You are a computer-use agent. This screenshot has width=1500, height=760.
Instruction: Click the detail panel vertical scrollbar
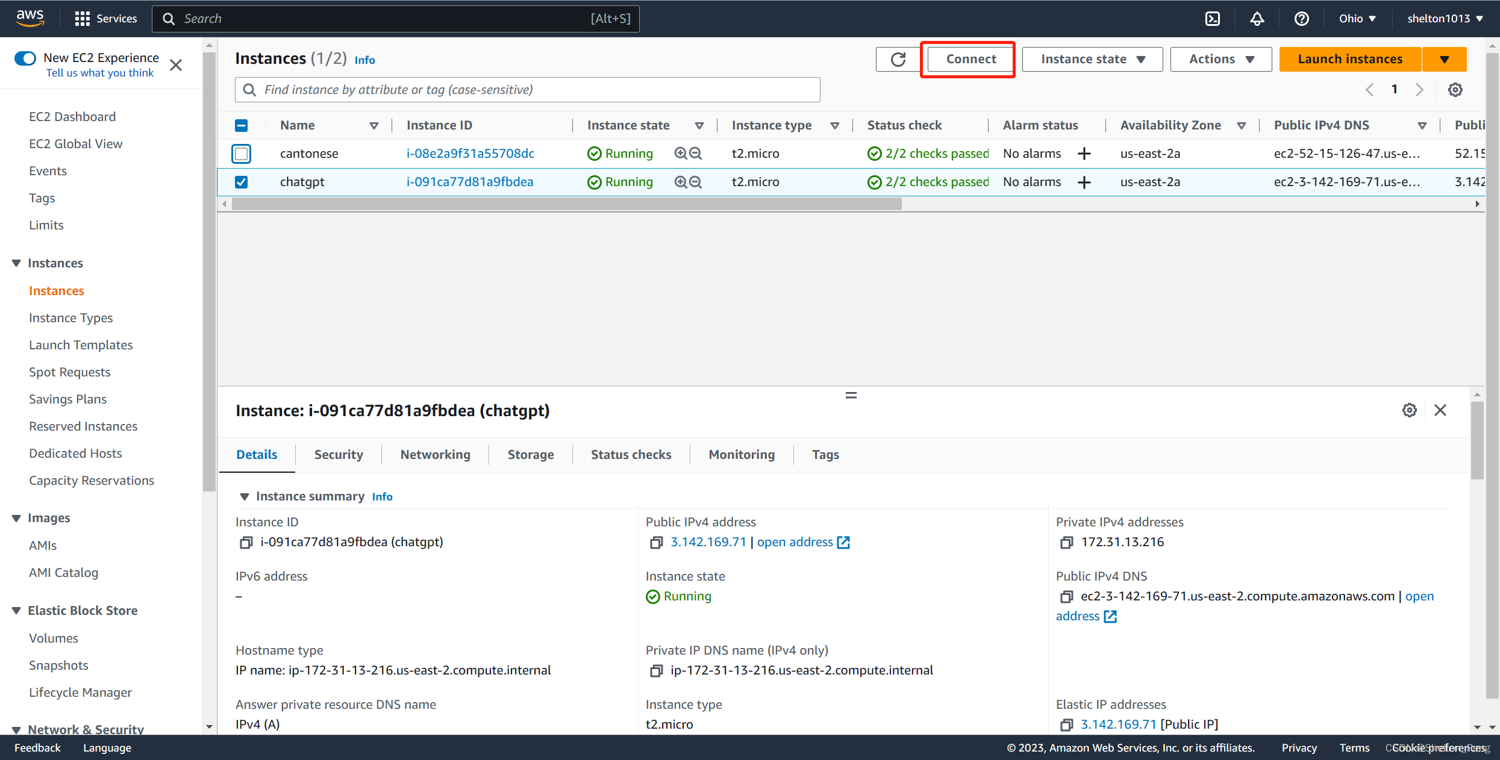(1477, 440)
